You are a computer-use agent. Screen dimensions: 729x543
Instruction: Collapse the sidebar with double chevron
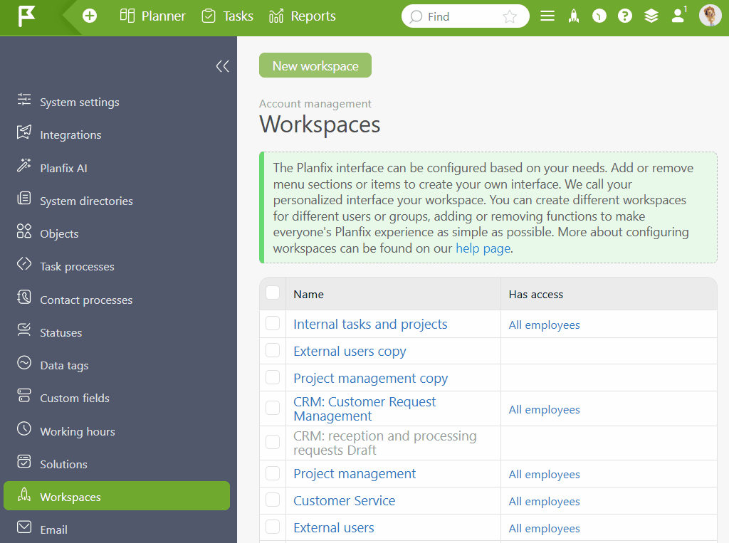pos(222,66)
